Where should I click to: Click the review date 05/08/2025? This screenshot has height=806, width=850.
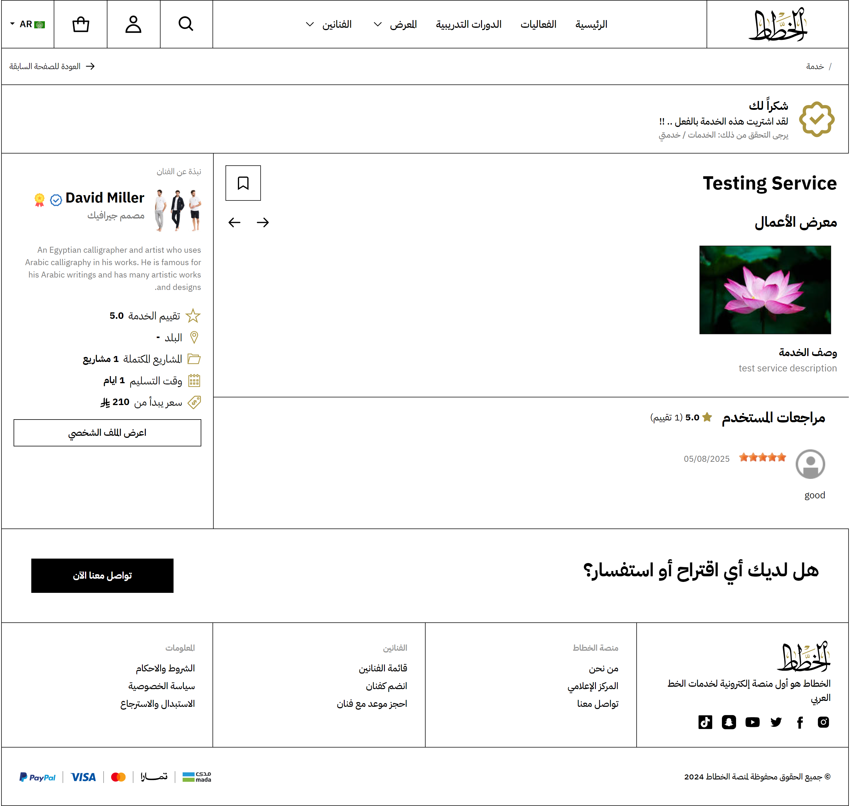[x=707, y=459]
